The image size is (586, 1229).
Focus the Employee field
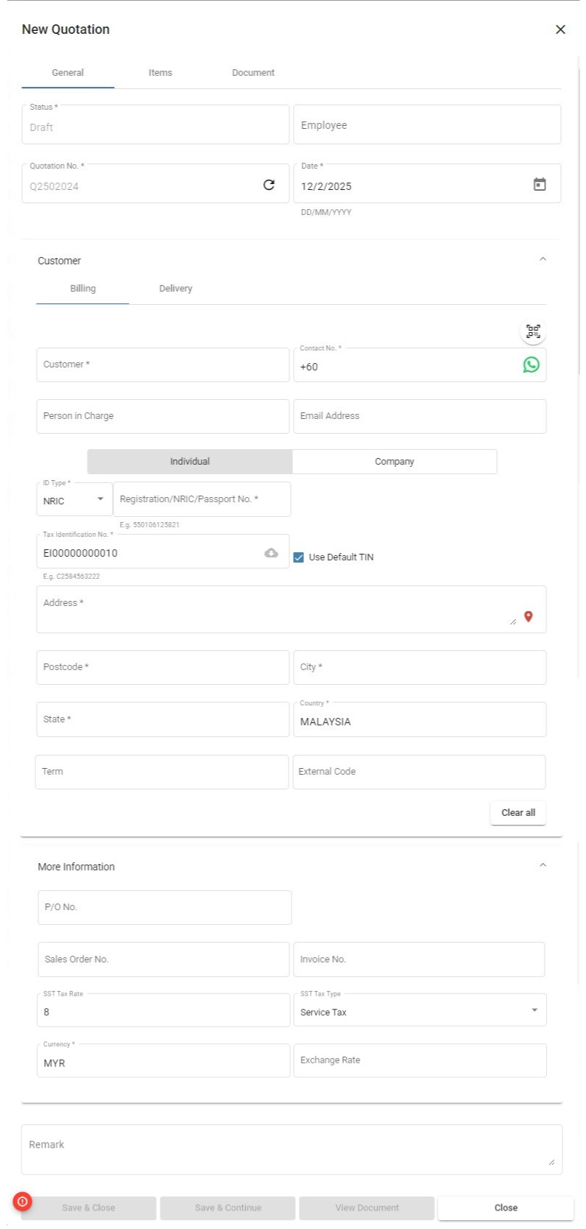[x=427, y=124]
